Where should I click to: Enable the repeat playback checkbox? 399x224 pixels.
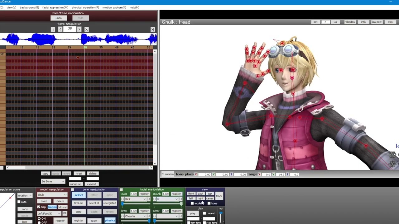point(204,213)
